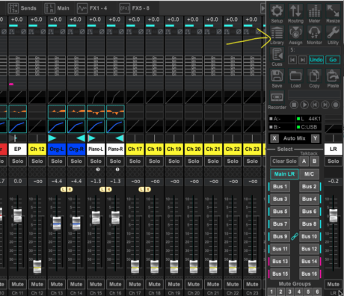Select Bus 4
This screenshot has height=296, width=344.
pos(309,199)
